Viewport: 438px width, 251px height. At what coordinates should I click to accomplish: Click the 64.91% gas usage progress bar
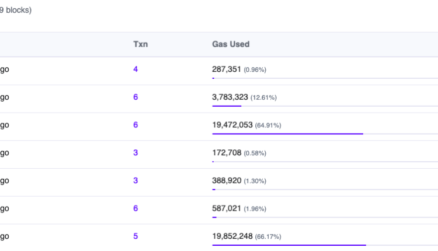(x=325, y=134)
